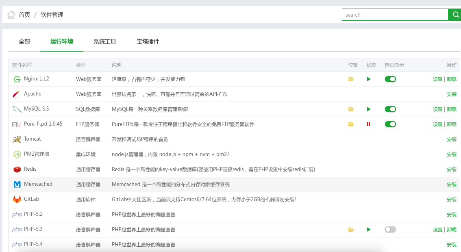This screenshot has width=461, height=252.
Task: Open the MySQL install folder location
Action: click(351, 109)
